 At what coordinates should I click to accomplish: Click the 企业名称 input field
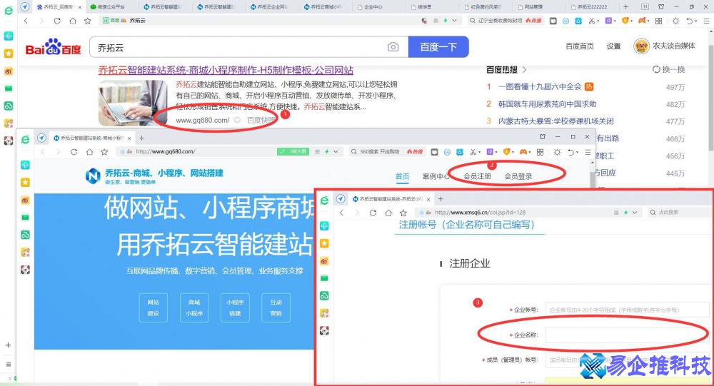point(627,335)
